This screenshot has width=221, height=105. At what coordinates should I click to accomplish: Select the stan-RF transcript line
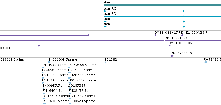pyautogui.click(x=162, y=22)
